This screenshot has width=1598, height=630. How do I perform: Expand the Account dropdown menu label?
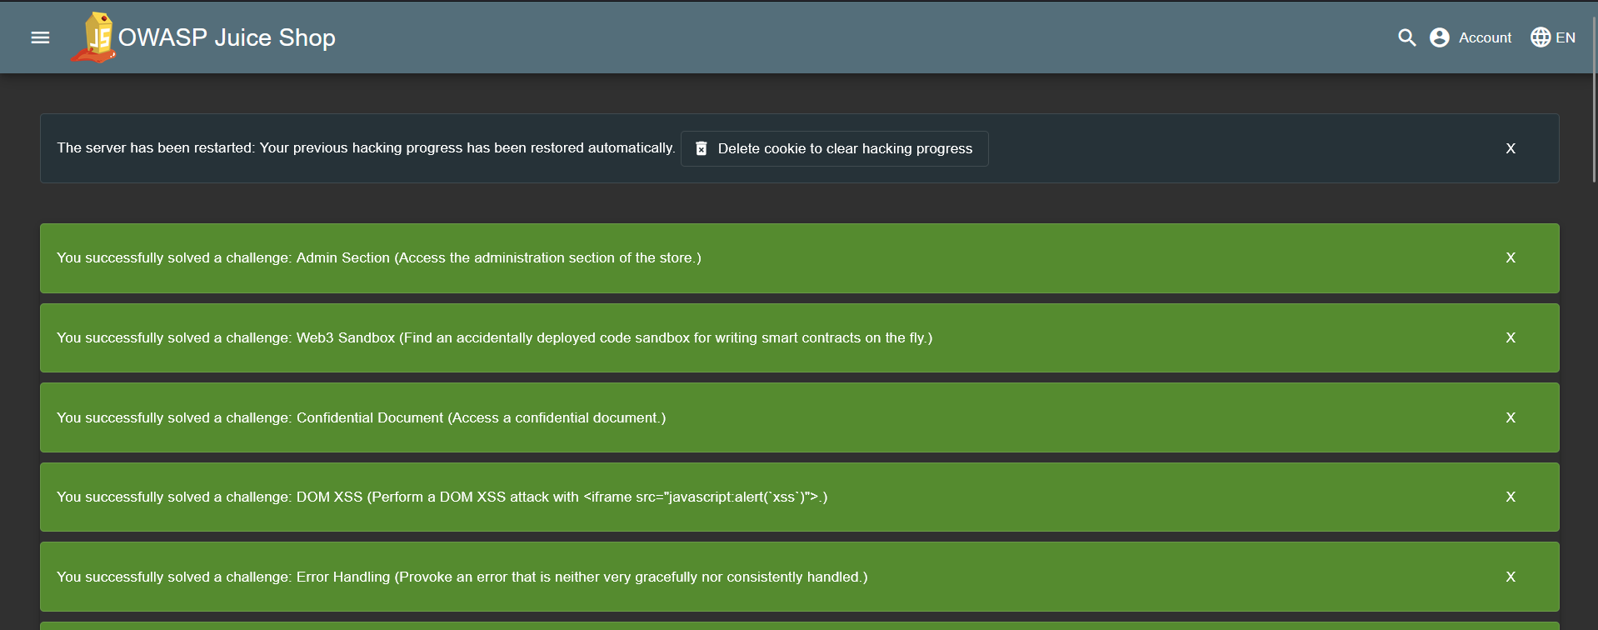pos(1485,37)
